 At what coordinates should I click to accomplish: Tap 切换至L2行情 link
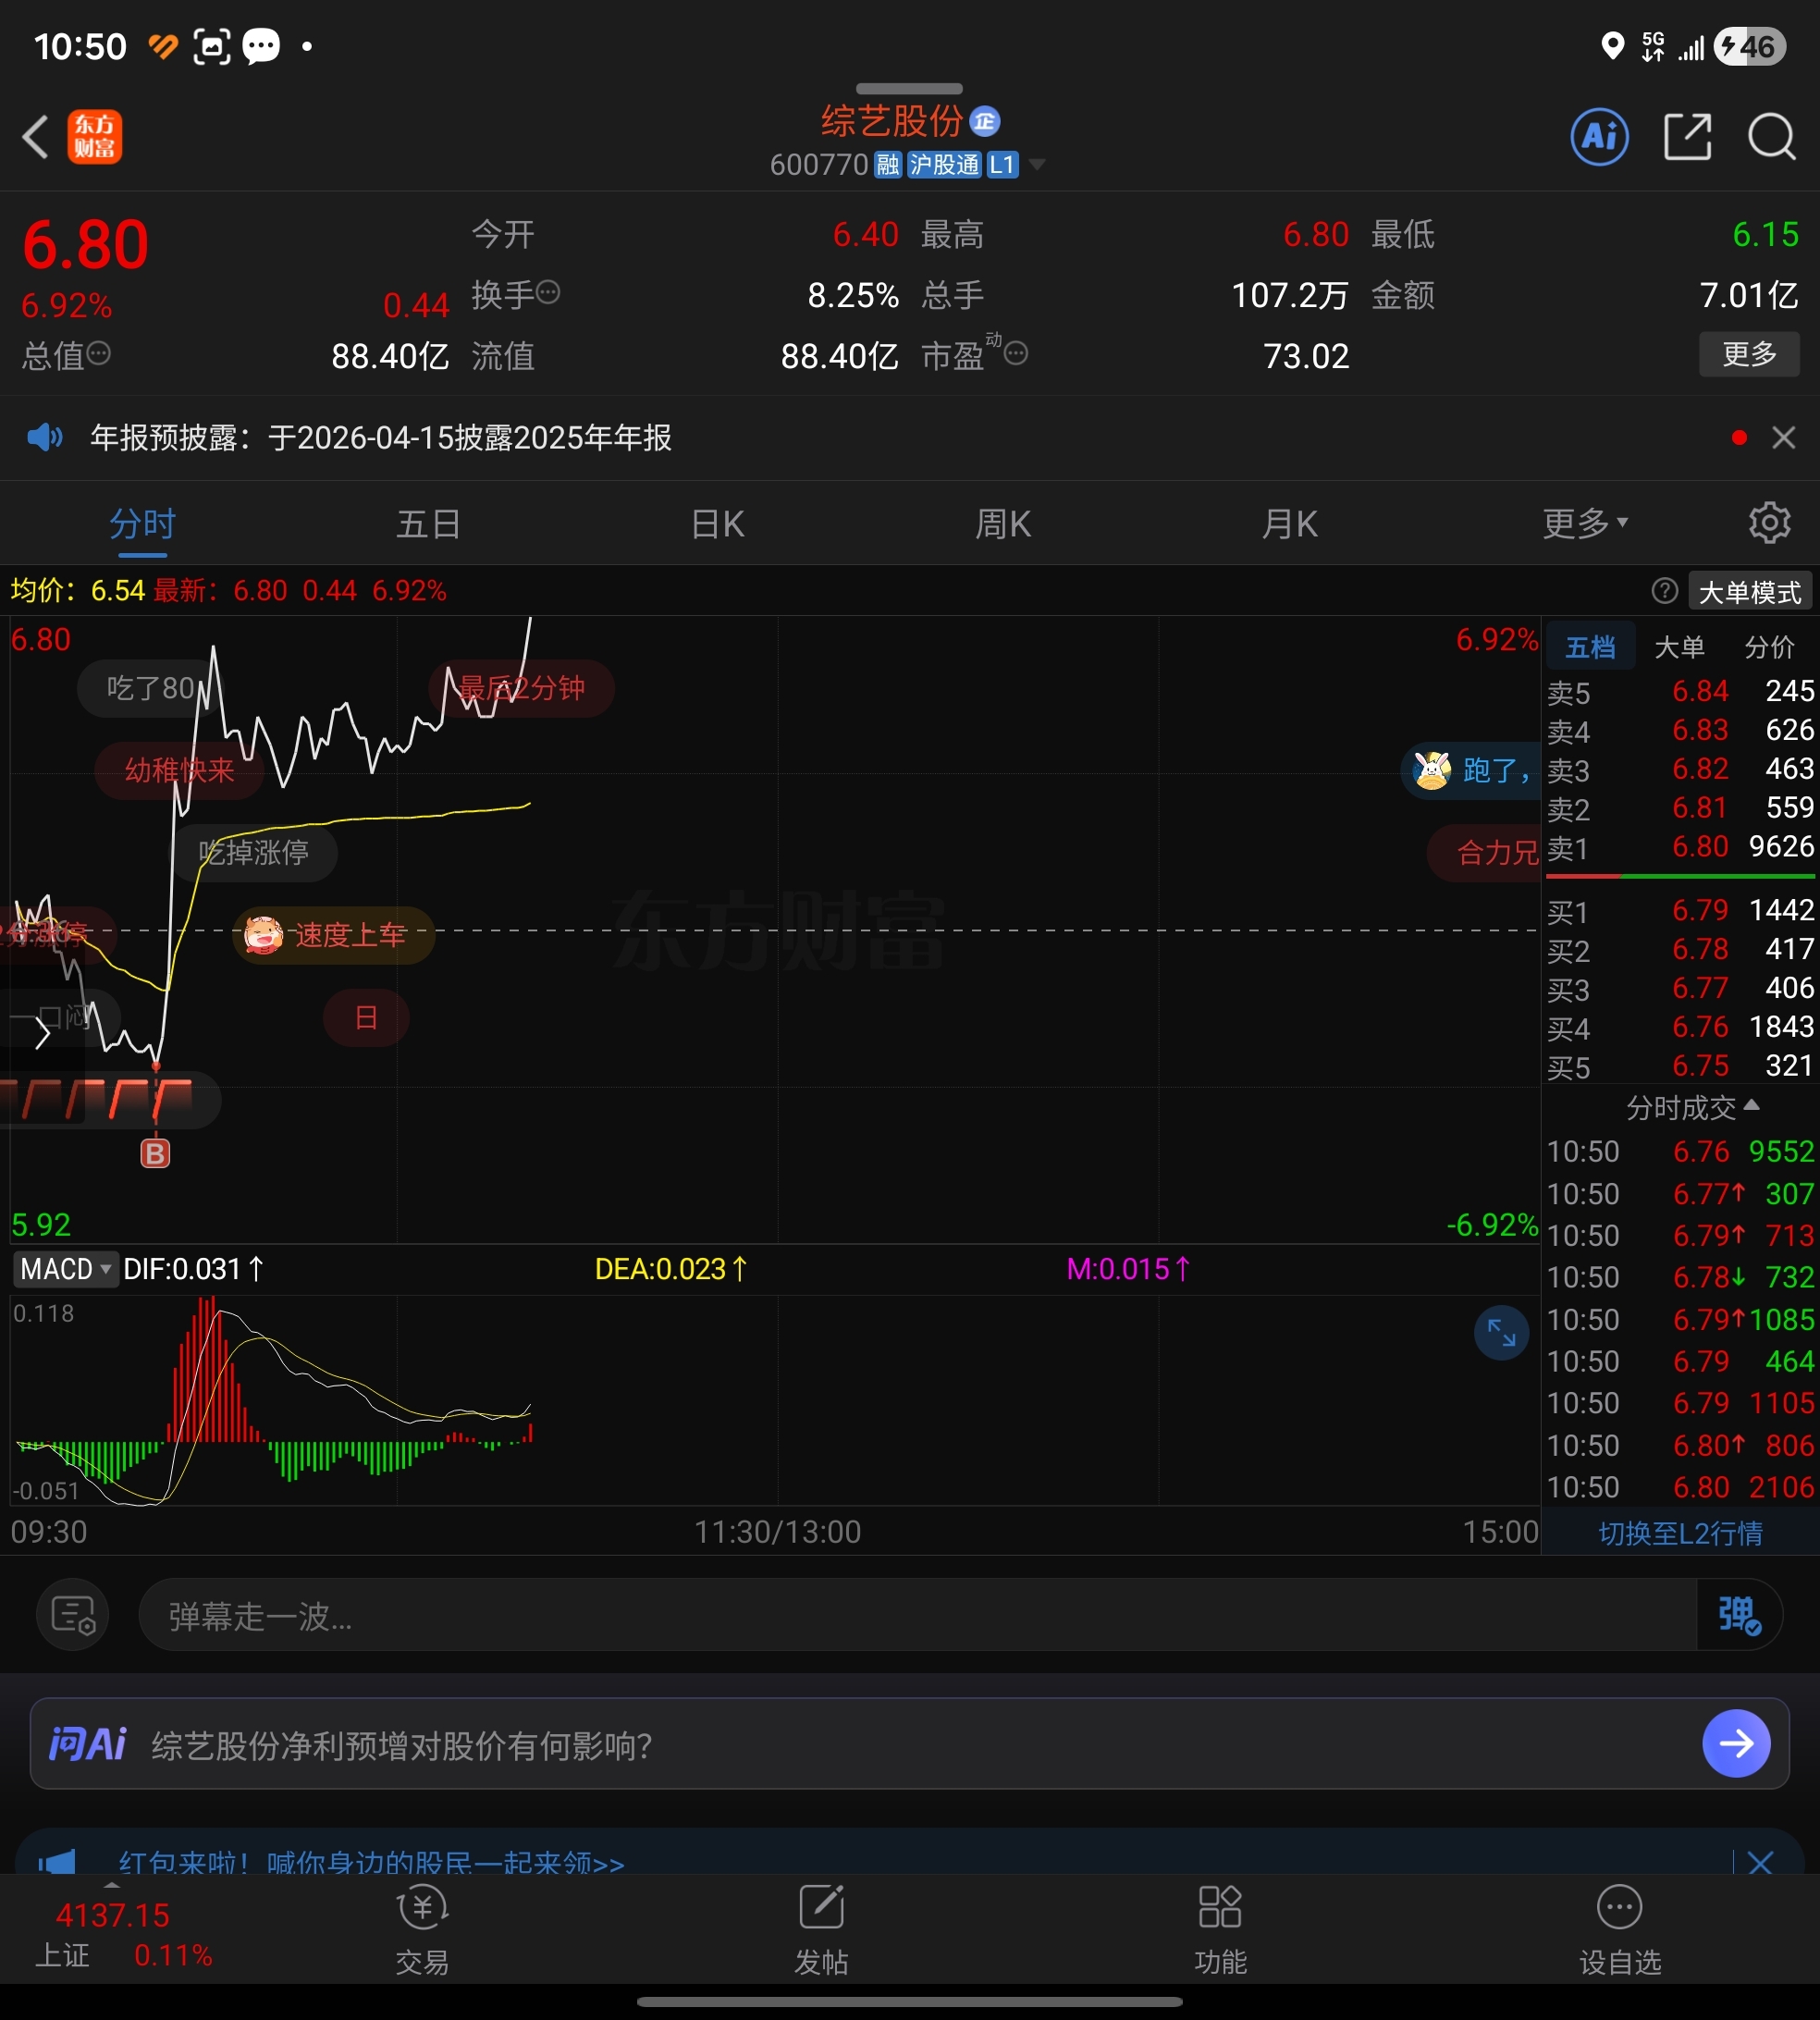1680,1533
